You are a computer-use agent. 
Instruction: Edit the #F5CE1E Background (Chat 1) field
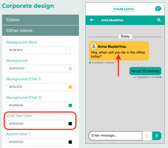36,87
